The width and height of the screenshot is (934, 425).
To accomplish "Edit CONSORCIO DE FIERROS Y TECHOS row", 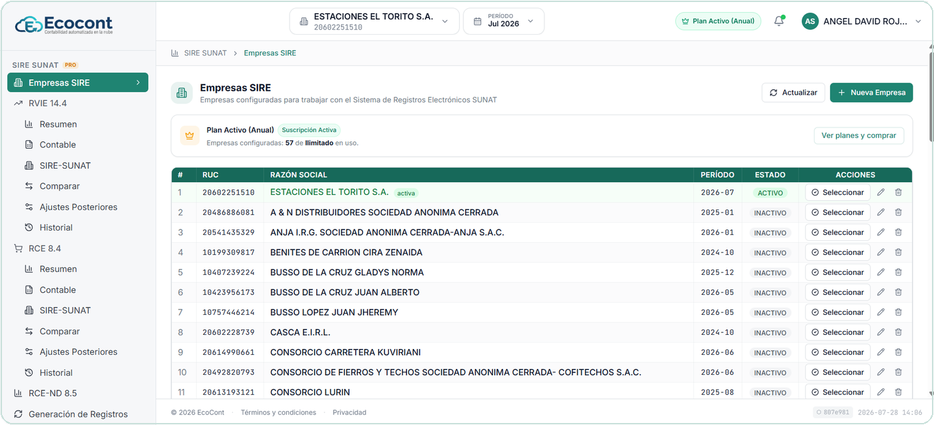I will point(881,372).
